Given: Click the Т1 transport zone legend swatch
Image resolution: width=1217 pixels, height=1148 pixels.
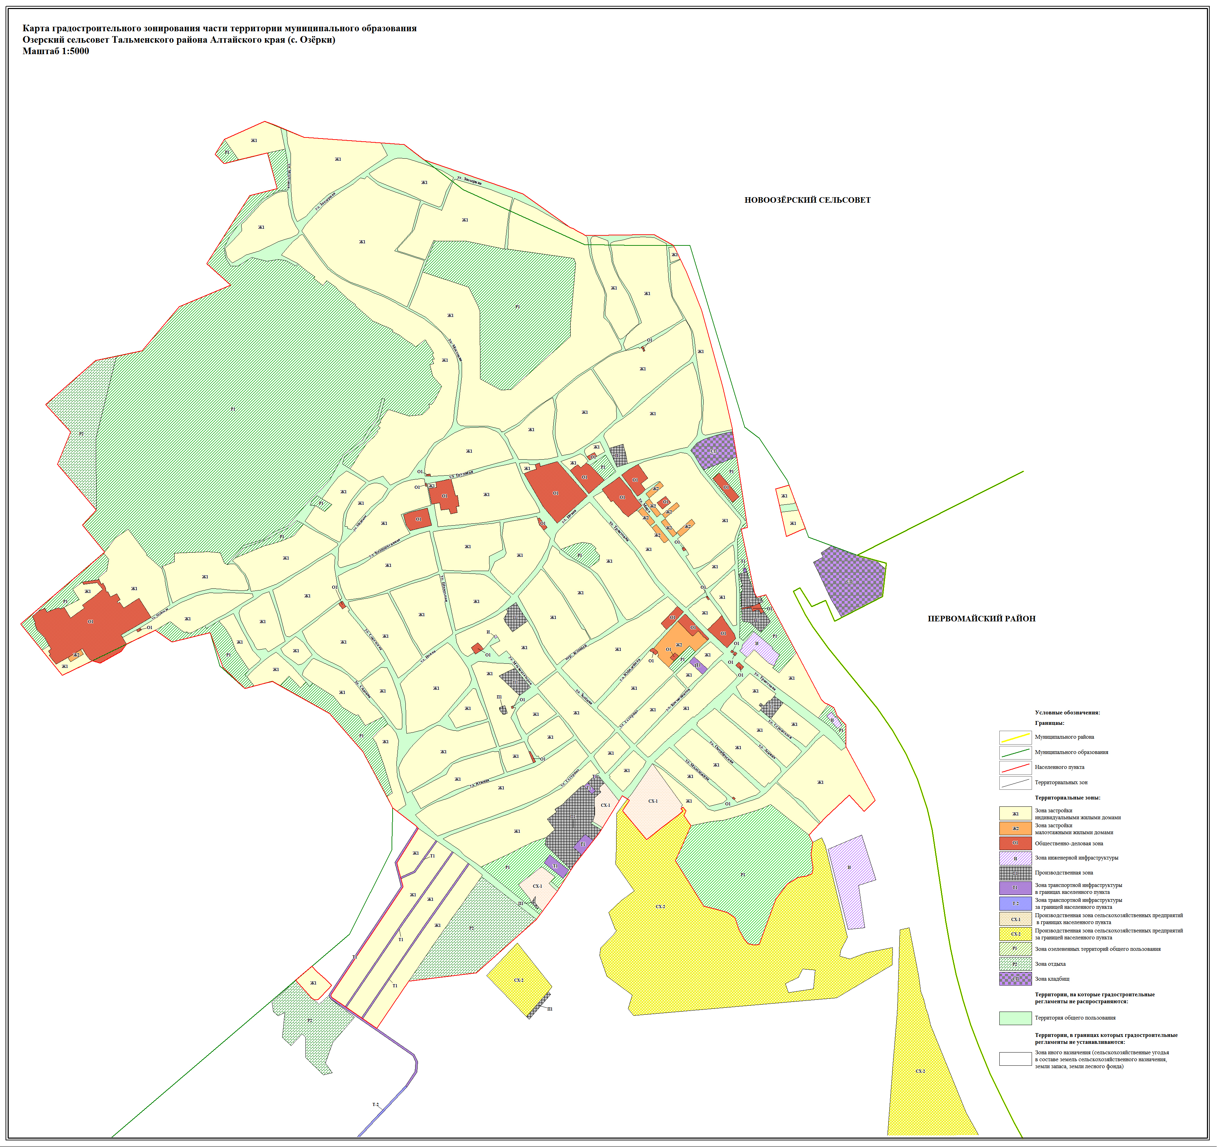Looking at the screenshot, I should [x=1015, y=888].
